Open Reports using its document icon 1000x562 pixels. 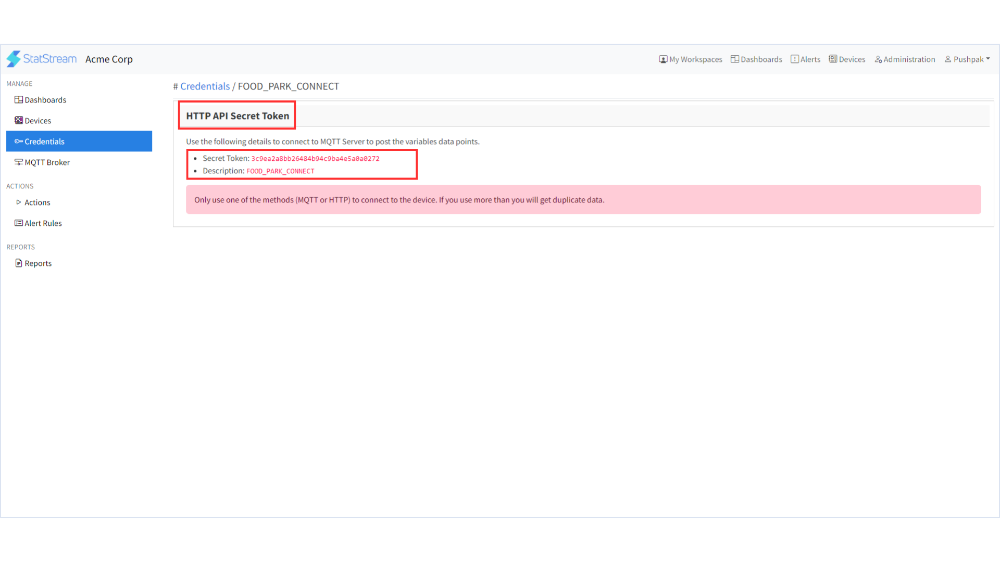pyautogui.click(x=18, y=263)
